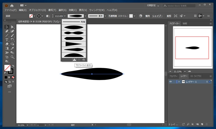216x129 pixels.
Task: Select the Eraser tool
Action: pyautogui.click(x=7, y=44)
